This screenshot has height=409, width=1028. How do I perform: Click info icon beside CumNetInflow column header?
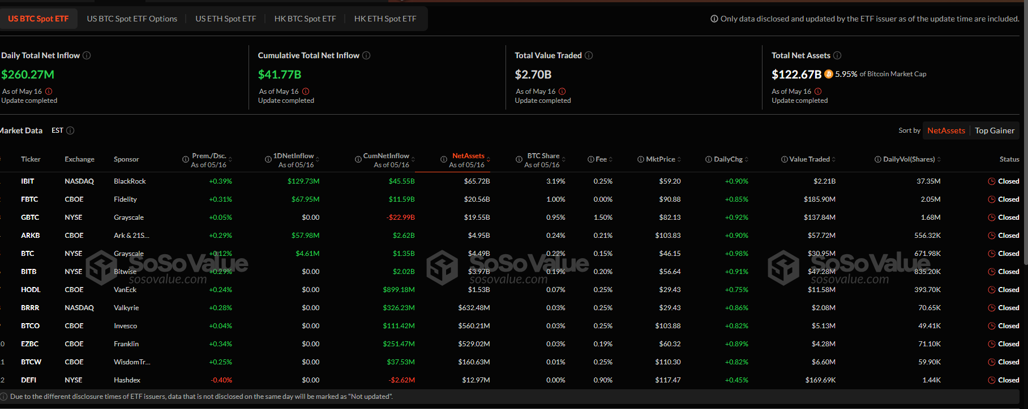click(358, 159)
